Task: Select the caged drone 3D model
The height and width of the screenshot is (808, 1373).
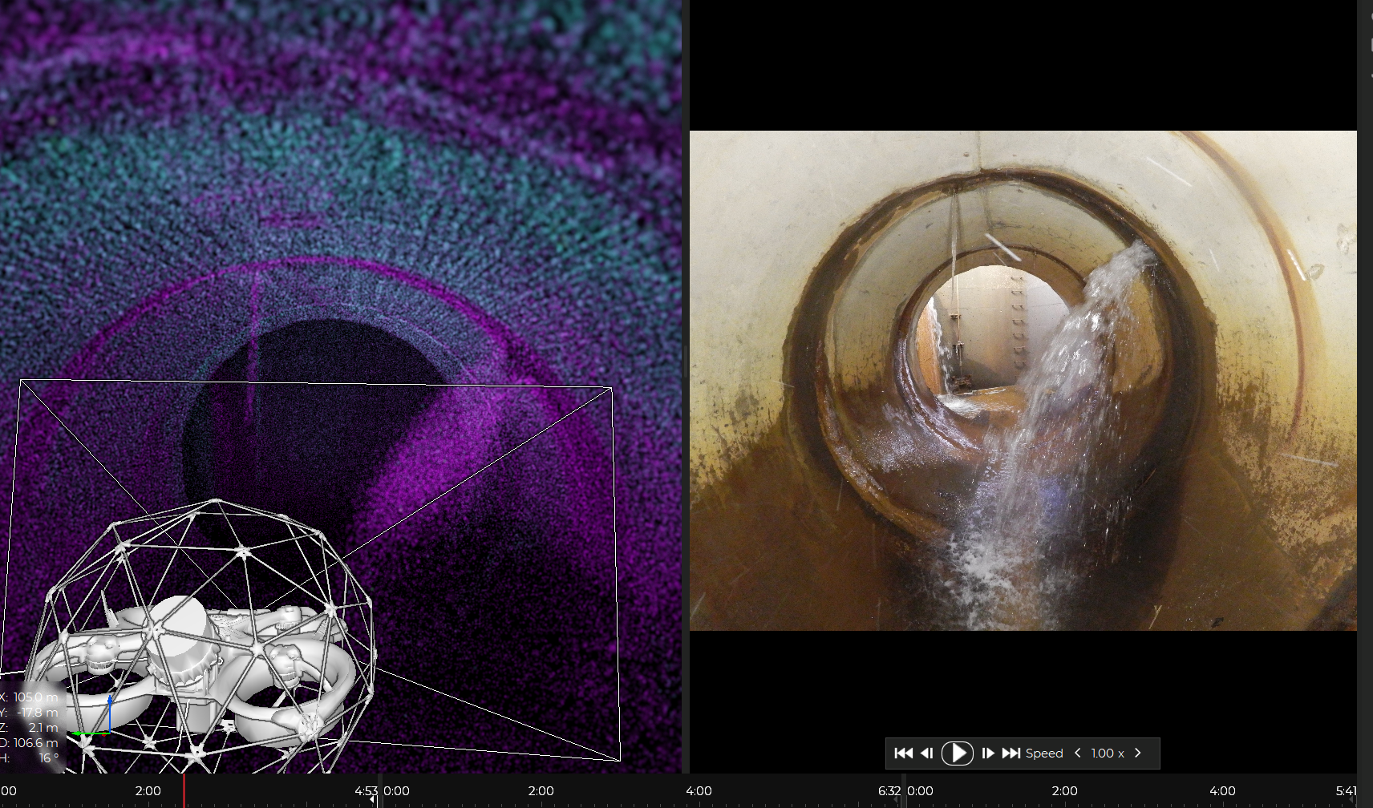Action: (x=209, y=641)
